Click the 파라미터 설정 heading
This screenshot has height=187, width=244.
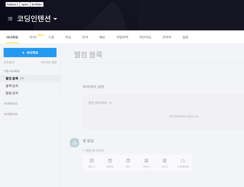(93, 87)
